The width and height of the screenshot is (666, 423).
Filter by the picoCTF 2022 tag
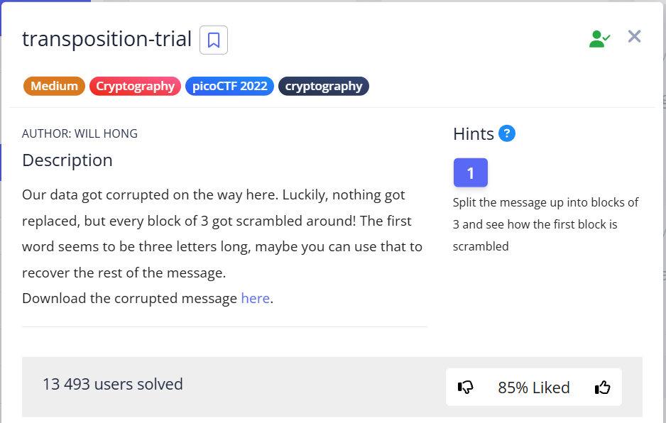[229, 87]
